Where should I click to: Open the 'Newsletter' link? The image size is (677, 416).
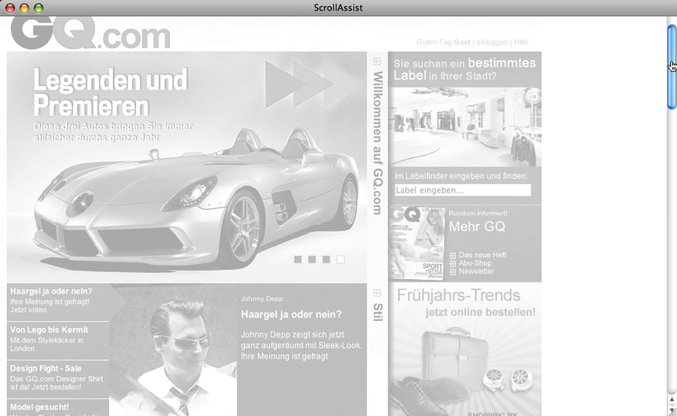476,271
